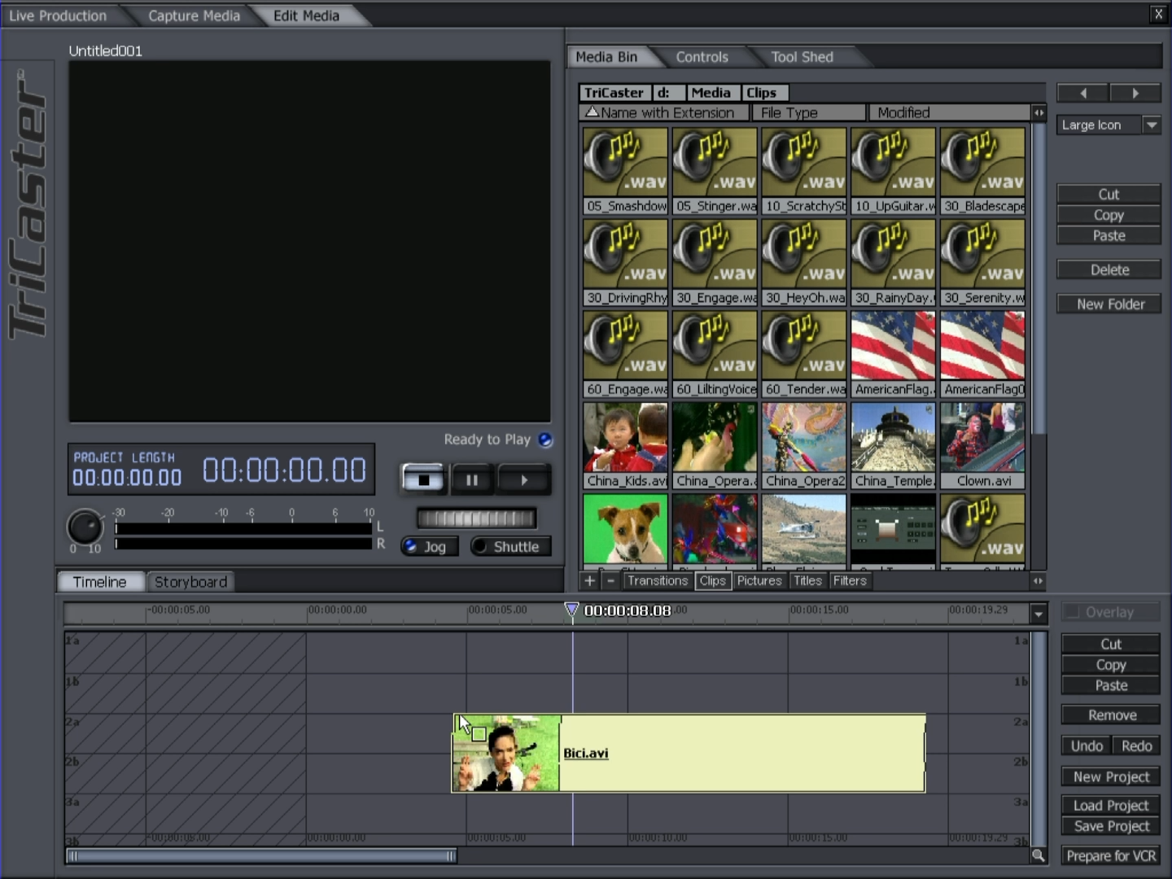
Task: Click the Ready to Play indicator light
Action: pos(545,439)
